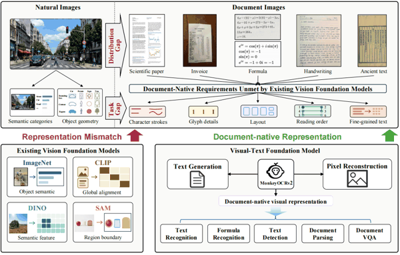Click the CLIP Global alignment panel

tap(103, 177)
